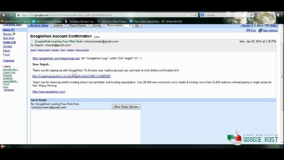Open the More Actions dropdown

coord(118,26)
